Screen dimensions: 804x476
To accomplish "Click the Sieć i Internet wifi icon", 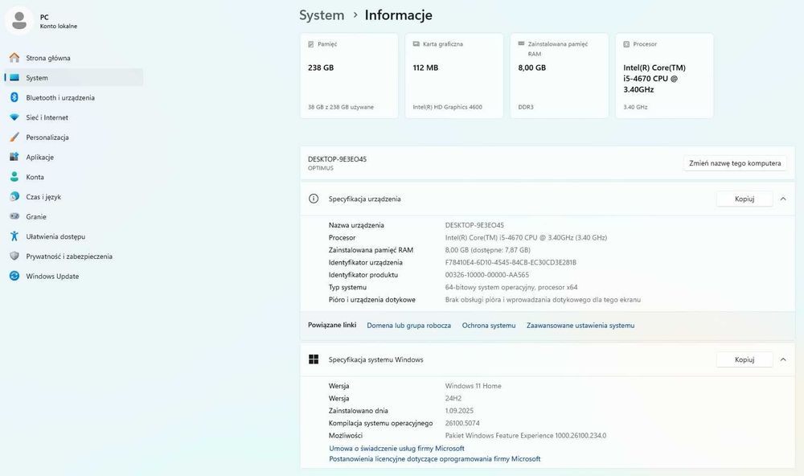I will point(14,117).
